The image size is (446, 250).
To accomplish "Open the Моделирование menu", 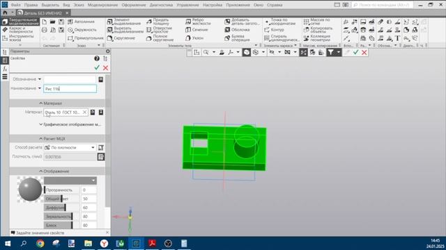I will pyautogui.click(x=103, y=5).
